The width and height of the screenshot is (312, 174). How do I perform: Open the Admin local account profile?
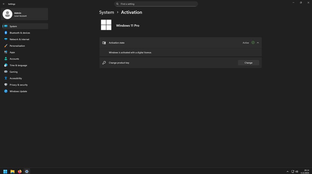24,14
